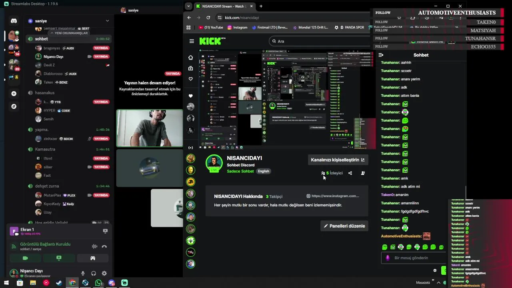Show hidden system tray icons chevron

(x=438, y=282)
